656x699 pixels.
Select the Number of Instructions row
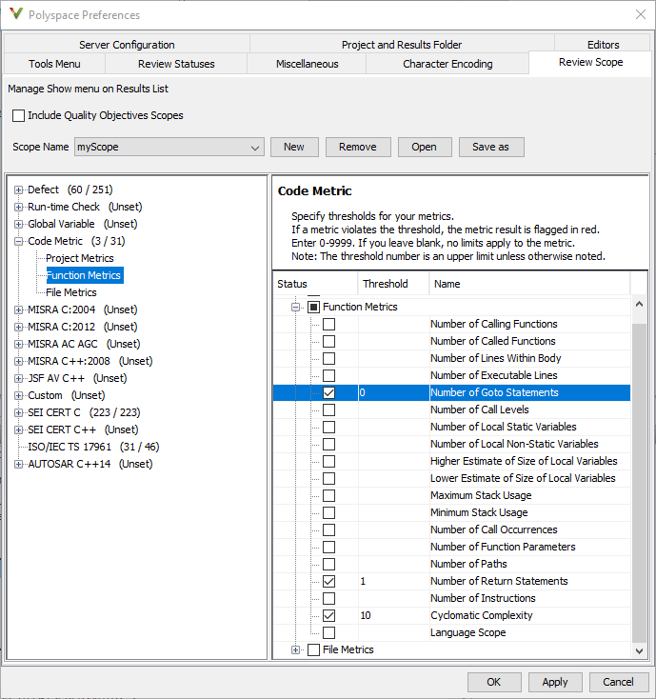(x=452, y=599)
